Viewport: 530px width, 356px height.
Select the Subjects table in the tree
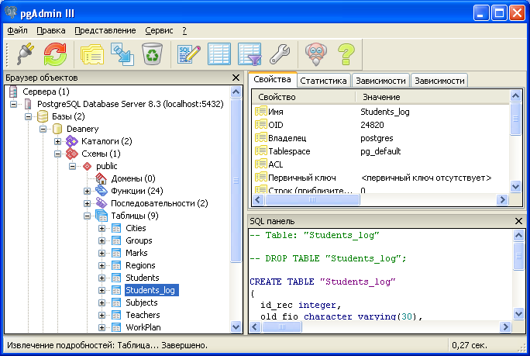(142, 302)
